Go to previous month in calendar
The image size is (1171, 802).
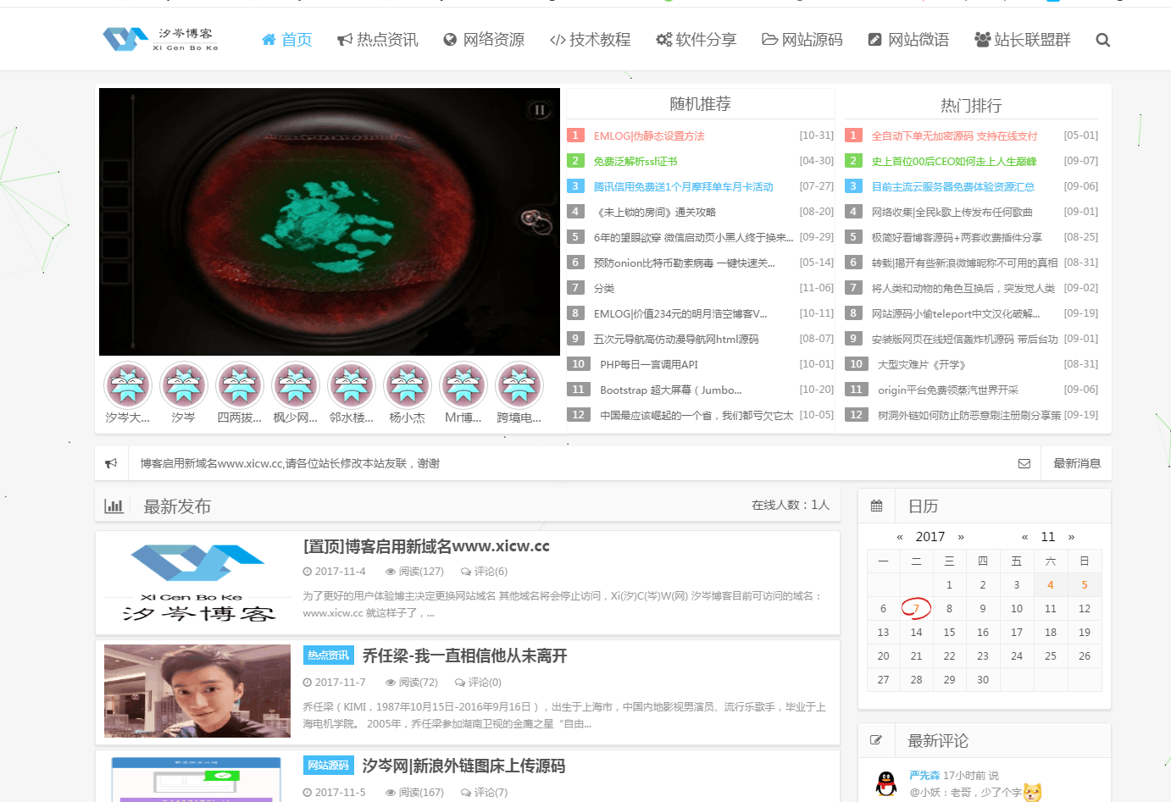point(1024,537)
